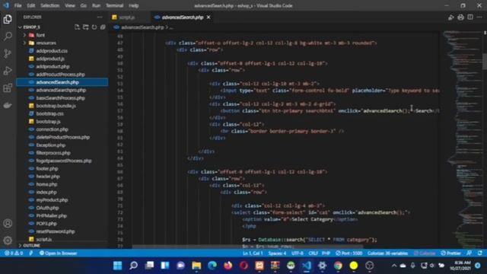Click the Prettier status bar button

[x=451, y=253]
